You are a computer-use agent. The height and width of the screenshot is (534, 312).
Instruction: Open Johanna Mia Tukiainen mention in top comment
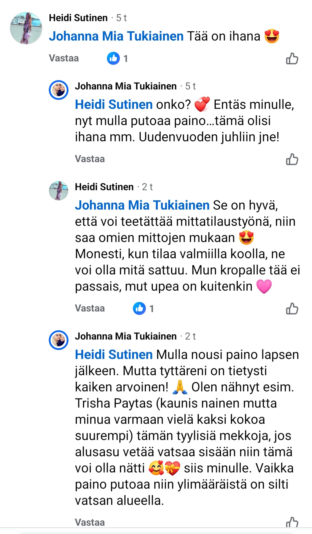click(x=116, y=36)
